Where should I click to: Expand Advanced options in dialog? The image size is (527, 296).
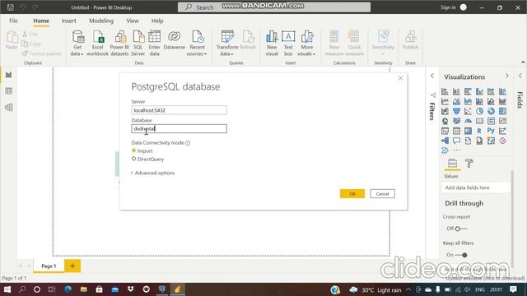[153, 173]
